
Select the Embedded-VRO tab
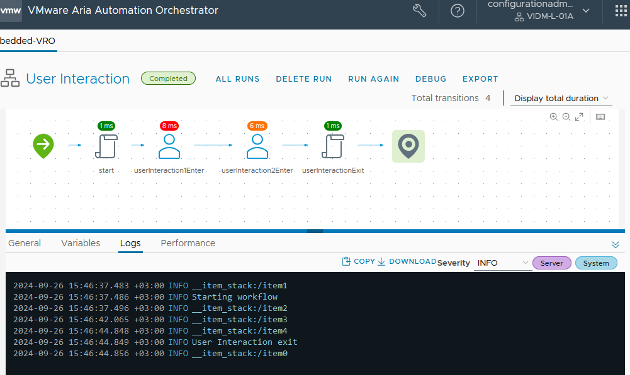28,41
